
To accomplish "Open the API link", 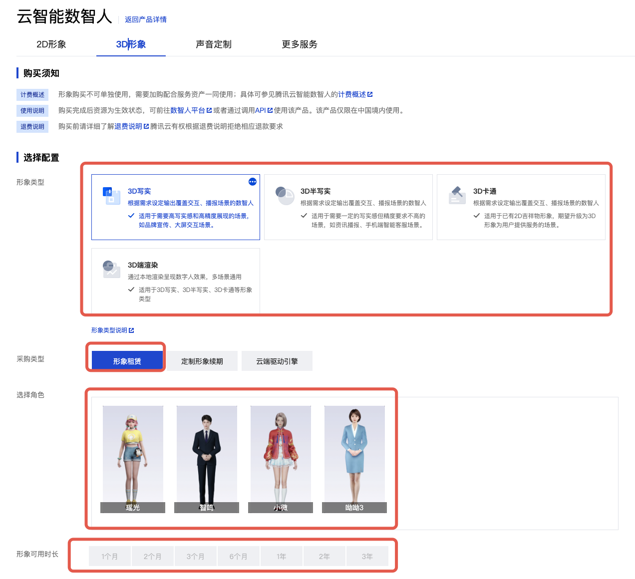I will click(261, 110).
